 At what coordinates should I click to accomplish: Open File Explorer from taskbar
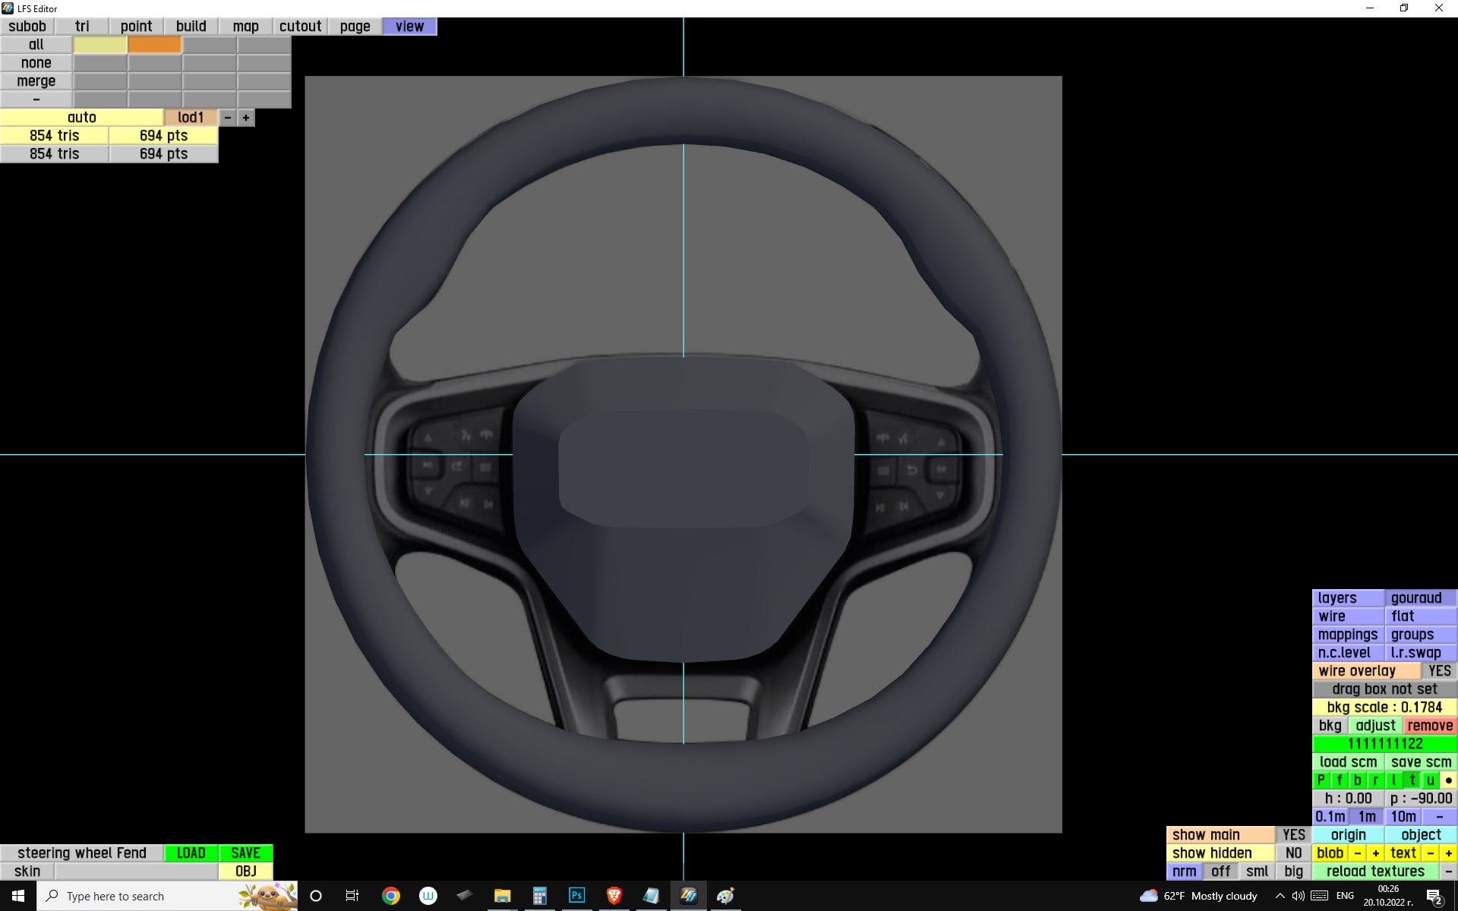(x=502, y=896)
